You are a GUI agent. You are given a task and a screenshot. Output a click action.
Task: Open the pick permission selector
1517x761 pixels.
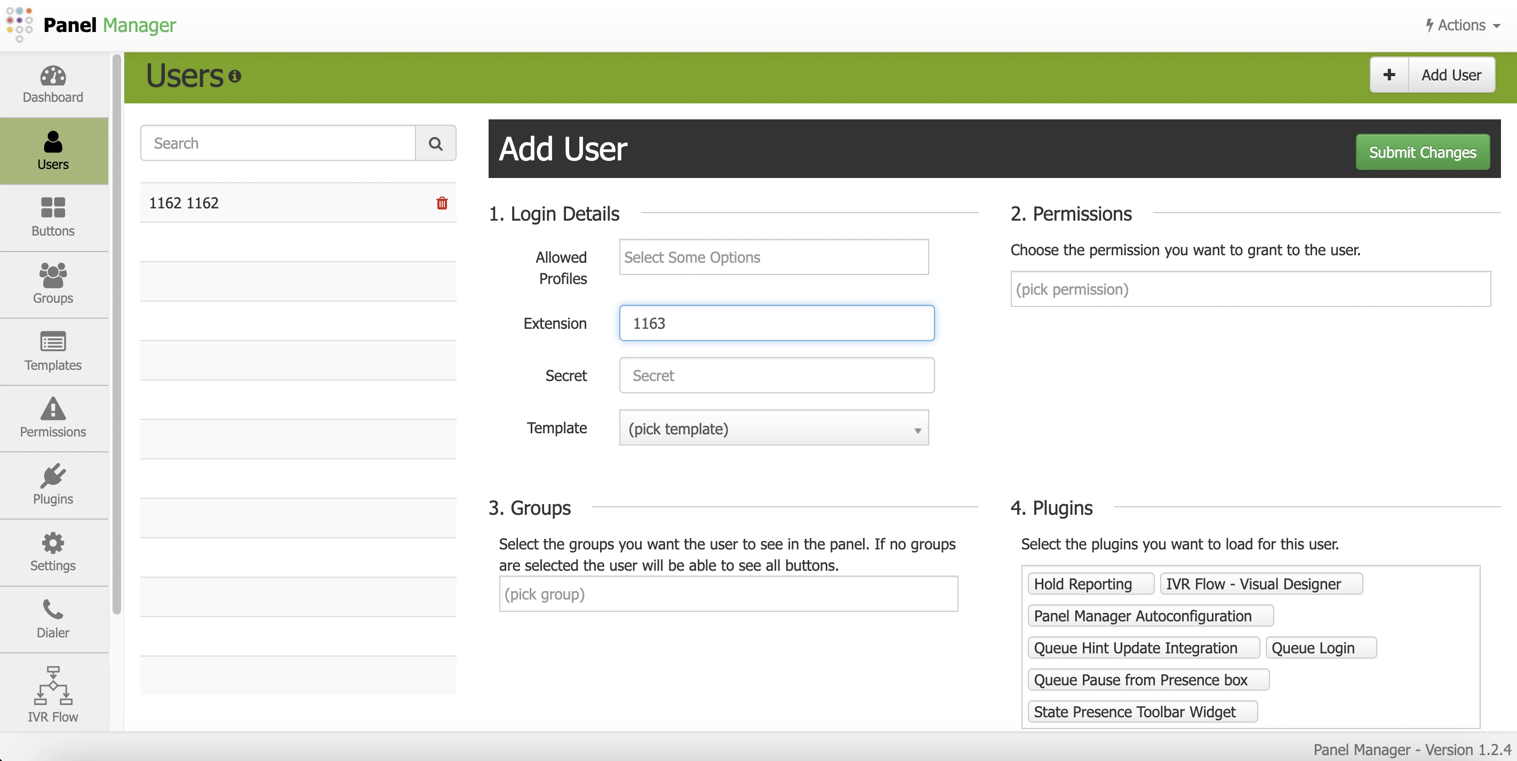(1251, 289)
